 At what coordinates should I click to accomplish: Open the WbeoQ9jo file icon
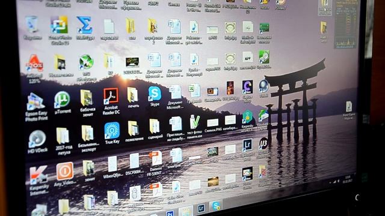112,164
